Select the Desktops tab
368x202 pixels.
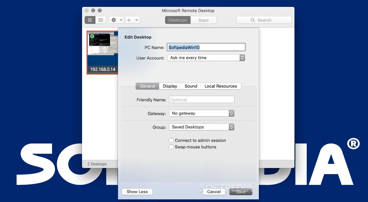[x=178, y=20]
